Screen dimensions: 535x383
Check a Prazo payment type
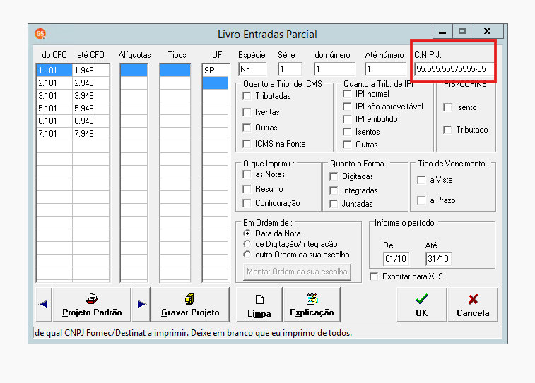[421, 200]
